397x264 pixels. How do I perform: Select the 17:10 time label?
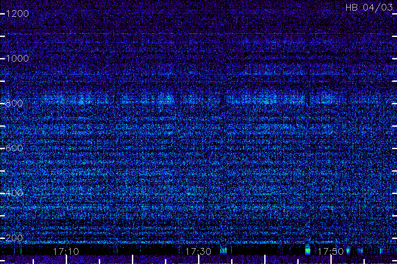click(66, 252)
